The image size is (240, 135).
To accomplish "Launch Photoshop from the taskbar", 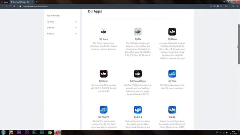I will [x=42, y=132].
